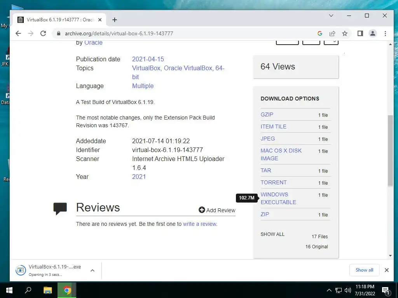Click the write a review link
The width and height of the screenshot is (398, 298).
point(199,224)
